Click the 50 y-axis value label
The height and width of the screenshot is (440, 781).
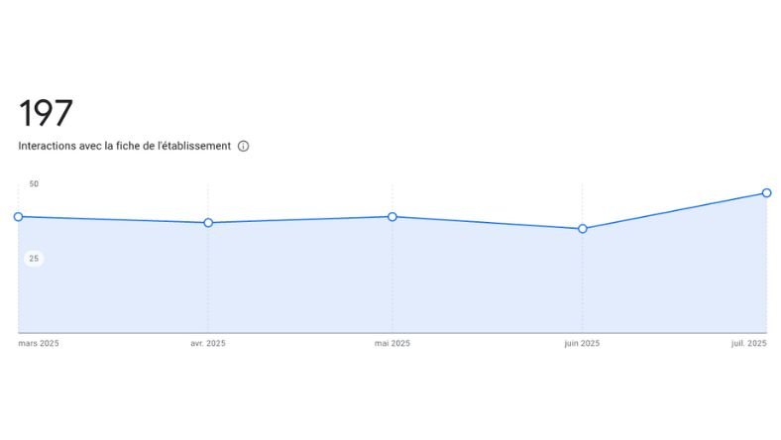coord(34,184)
